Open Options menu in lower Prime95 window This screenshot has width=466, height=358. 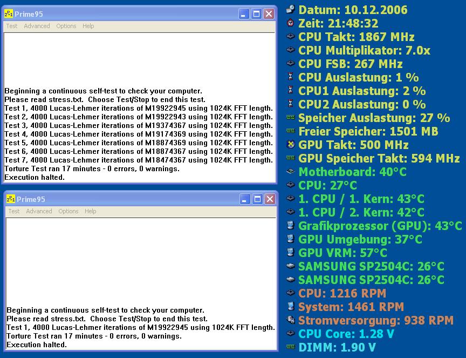coord(68,211)
